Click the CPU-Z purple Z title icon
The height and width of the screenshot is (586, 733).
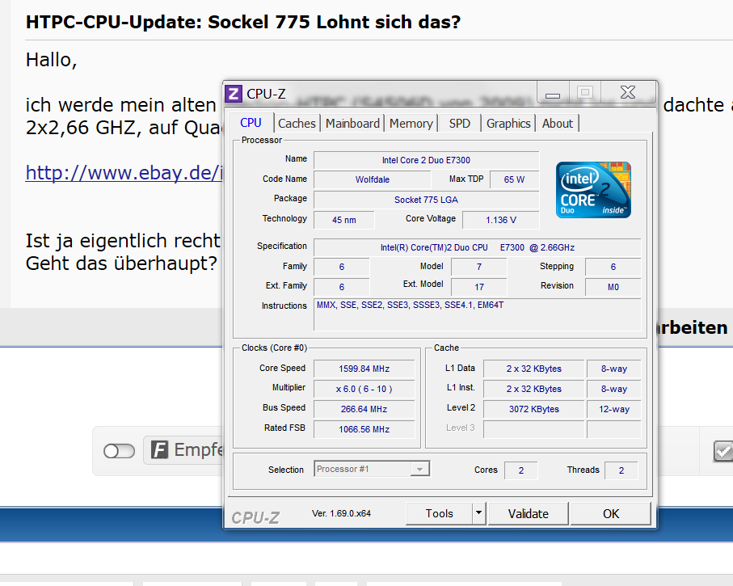[234, 94]
